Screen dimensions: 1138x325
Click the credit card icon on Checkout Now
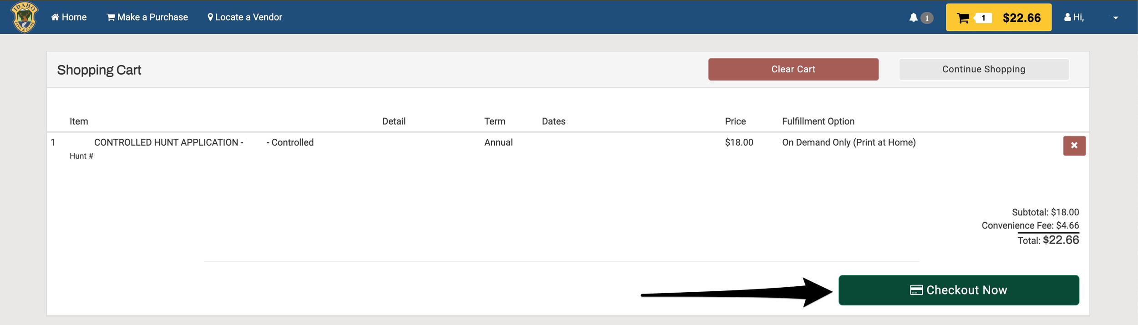click(916, 290)
